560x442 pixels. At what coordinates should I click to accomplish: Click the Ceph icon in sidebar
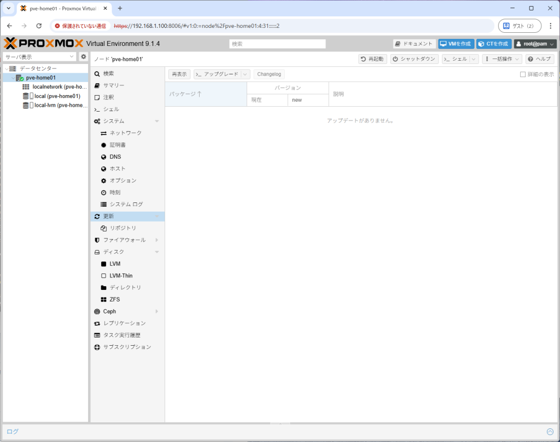pos(97,311)
